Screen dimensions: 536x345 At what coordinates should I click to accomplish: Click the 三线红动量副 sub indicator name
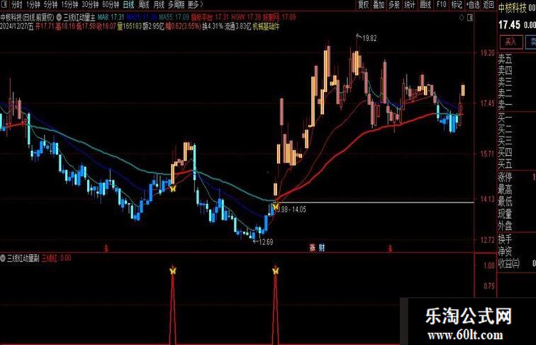pos(24,258)
